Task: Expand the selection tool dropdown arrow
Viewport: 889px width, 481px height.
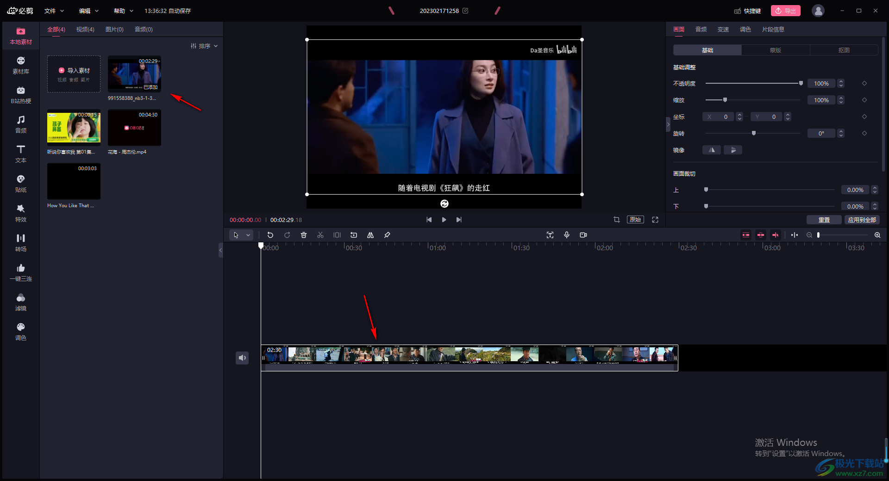Action: (x=248, y=235)
